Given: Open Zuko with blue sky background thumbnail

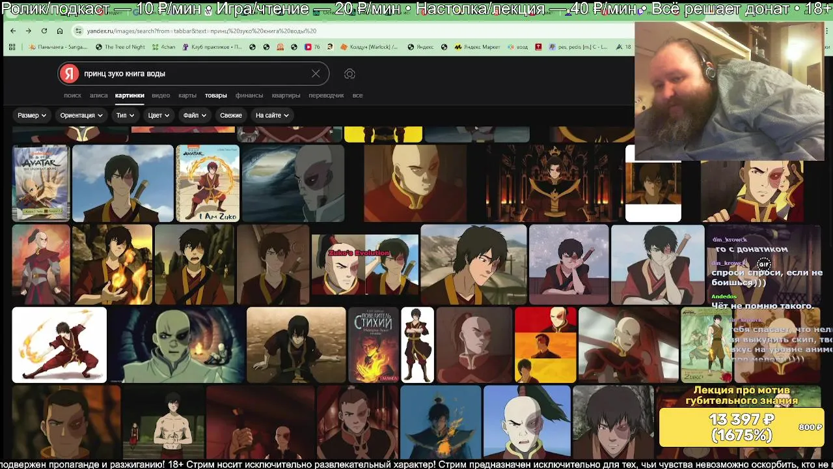Looking at the screenshot, I should [x=123, y=183].
